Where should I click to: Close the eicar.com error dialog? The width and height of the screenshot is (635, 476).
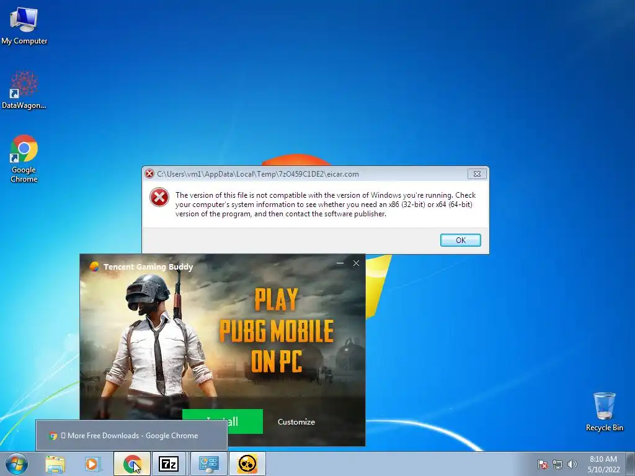point(477,174)
